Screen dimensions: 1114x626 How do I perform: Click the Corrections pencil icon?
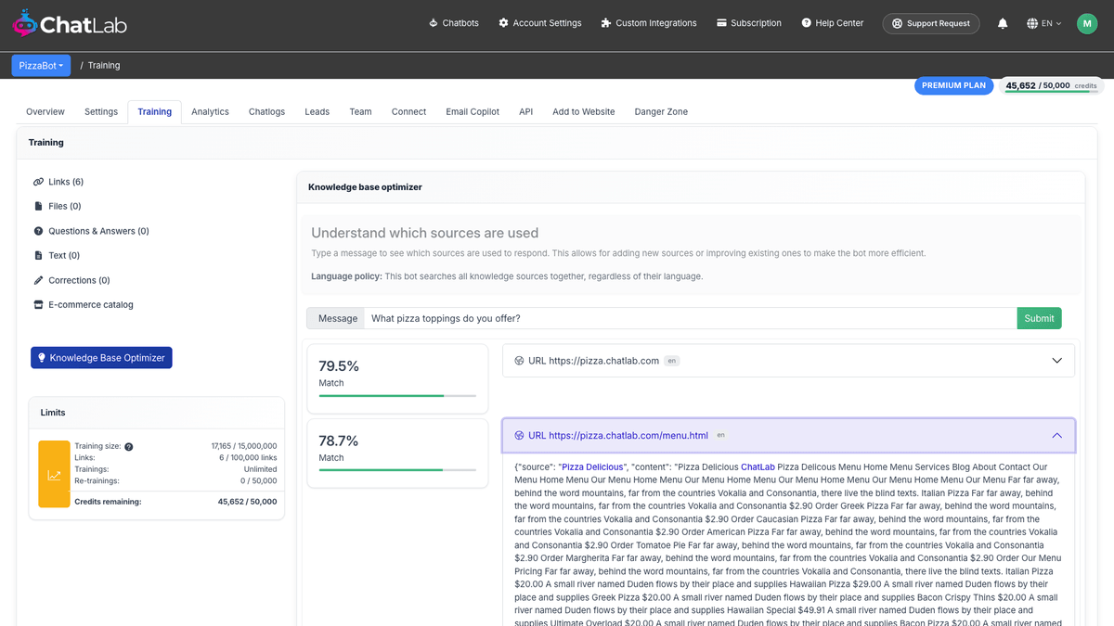point(38,280)
